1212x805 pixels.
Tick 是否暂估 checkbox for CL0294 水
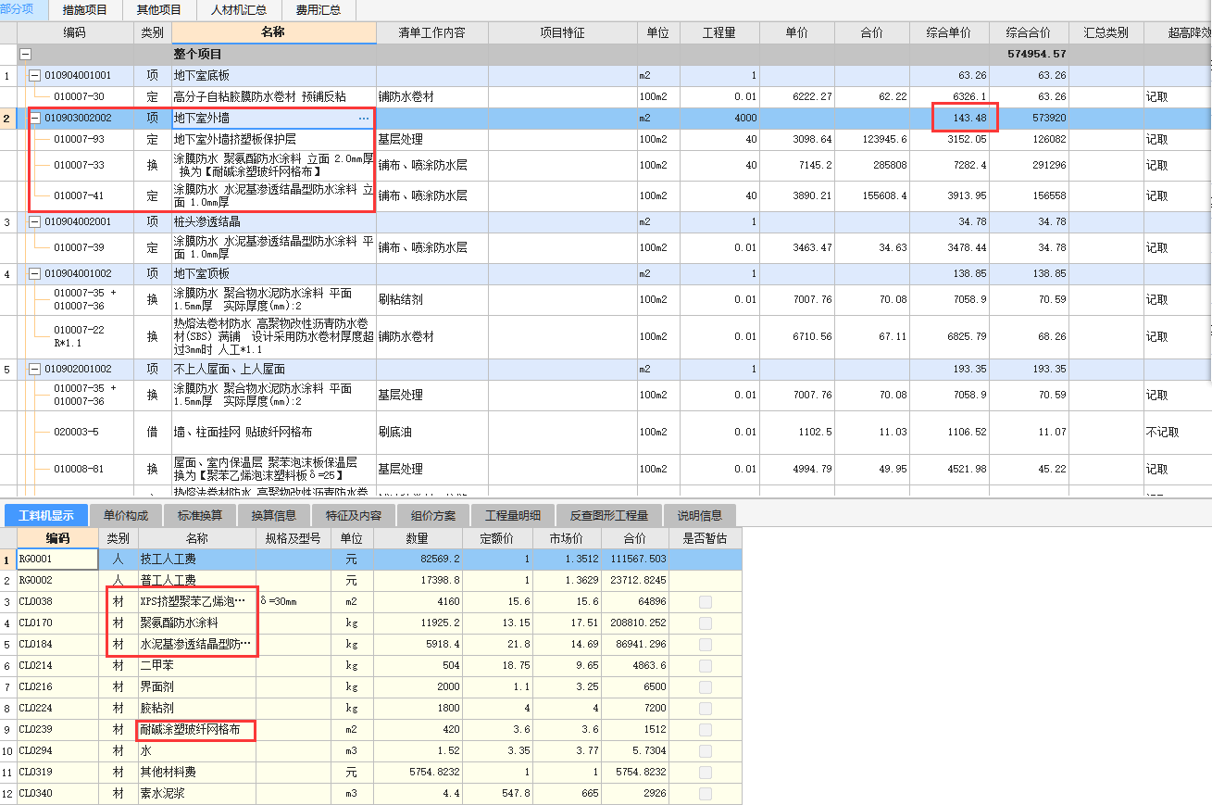(706, 751)
